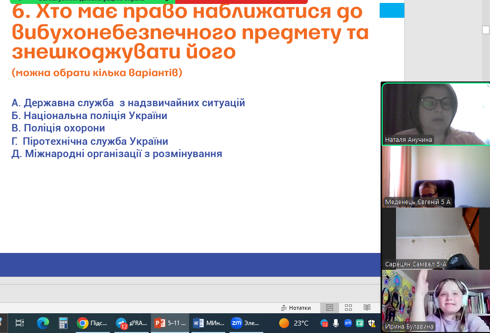Switch to Slide Sorter view
The image size is (490, 333).
[348, 307]
